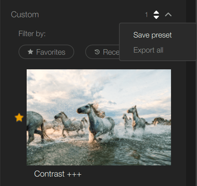Select Save preset from the popup menu

(153, 35)
